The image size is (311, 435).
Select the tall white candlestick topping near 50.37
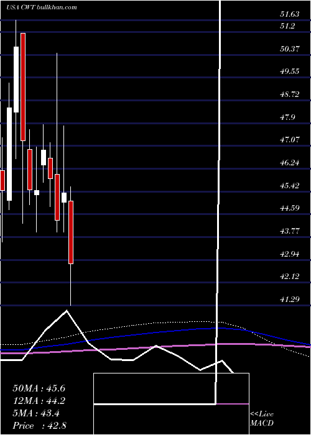[x=16, y=80]
